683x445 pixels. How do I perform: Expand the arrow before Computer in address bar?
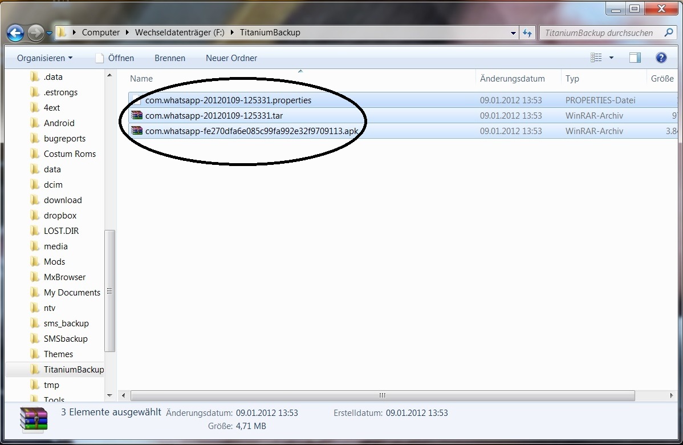point(75,33)
